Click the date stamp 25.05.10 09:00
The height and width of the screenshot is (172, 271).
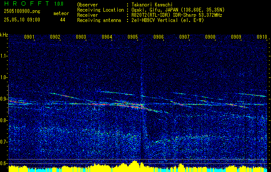[x=22, y=20]
